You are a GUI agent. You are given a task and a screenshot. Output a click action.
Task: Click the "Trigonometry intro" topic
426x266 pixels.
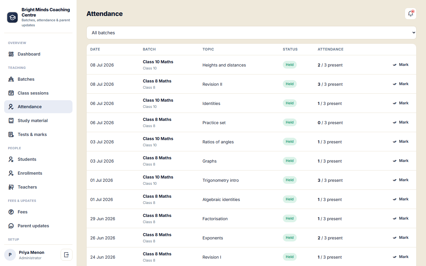click(221, 180)
